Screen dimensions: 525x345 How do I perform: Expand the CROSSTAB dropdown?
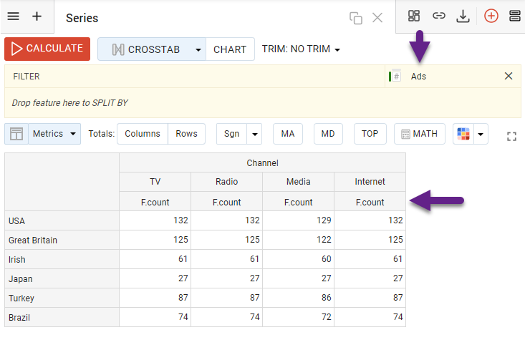[197, 50]
